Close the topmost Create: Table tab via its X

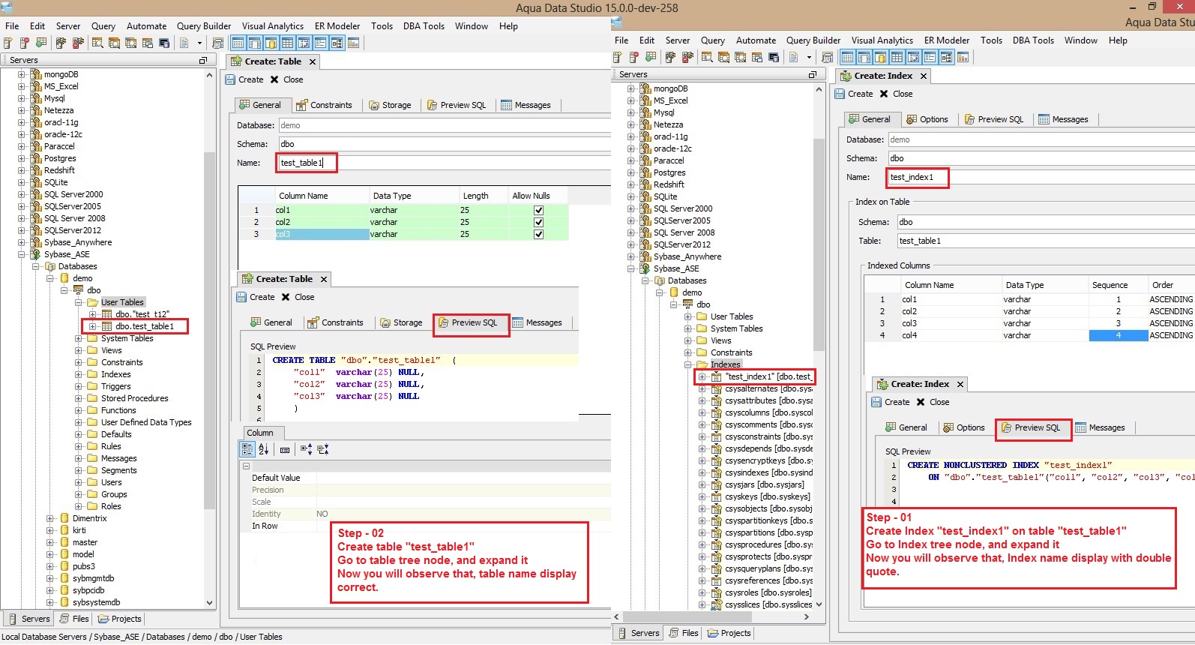coord(313,61)
